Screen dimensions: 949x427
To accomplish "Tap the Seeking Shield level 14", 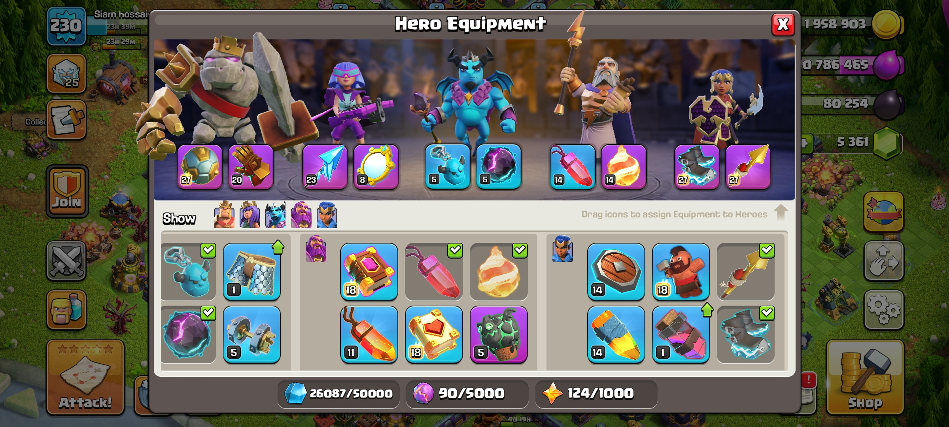I will [616, 272].
